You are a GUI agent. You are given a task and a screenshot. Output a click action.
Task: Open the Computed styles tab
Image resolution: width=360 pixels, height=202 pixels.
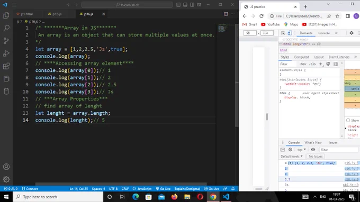(301, 57)
